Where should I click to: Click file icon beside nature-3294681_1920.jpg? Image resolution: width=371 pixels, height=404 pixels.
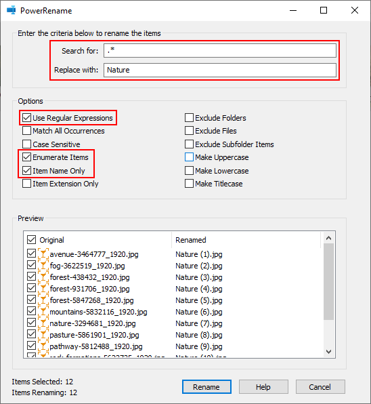pos(43,323)
